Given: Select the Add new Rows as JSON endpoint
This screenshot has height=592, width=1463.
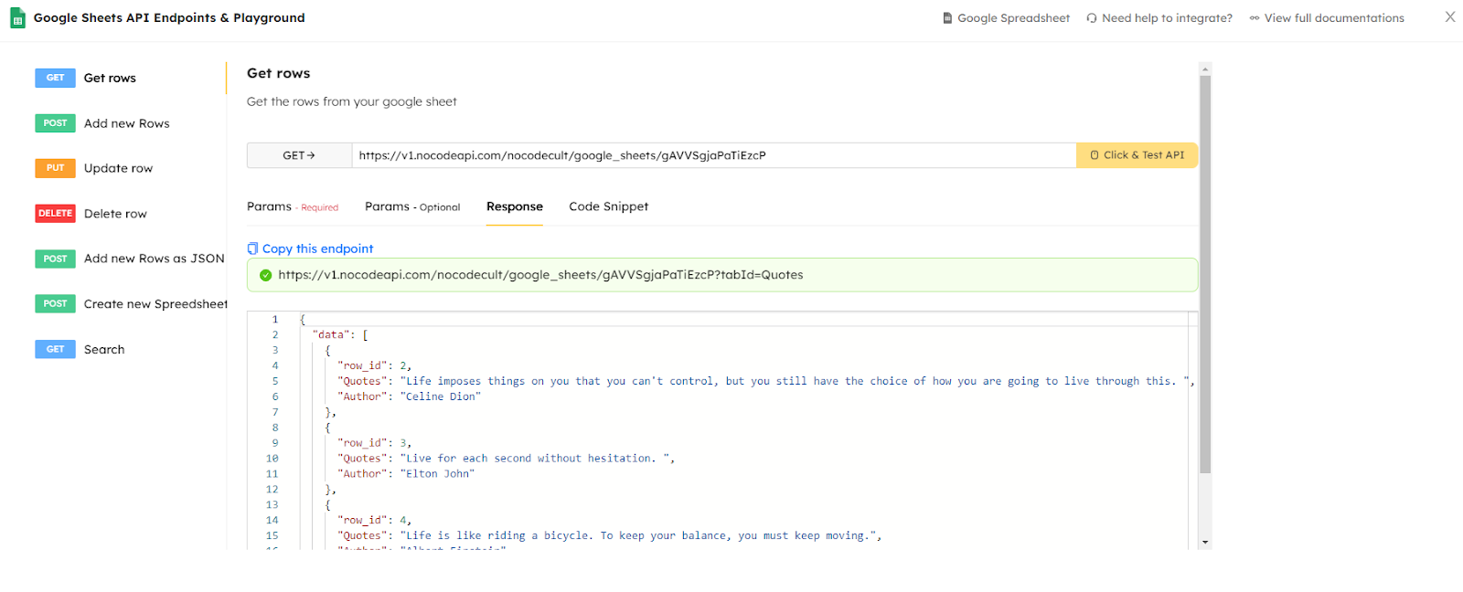Looking at the screenshot, I should (154, 259).
